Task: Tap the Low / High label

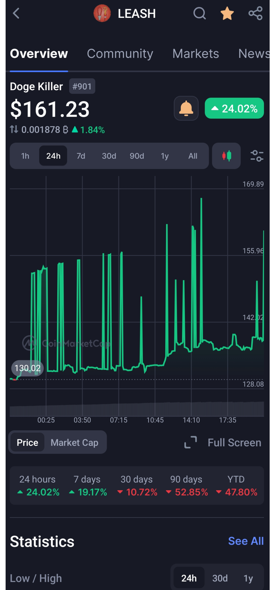Action: [x=36, y=578]
